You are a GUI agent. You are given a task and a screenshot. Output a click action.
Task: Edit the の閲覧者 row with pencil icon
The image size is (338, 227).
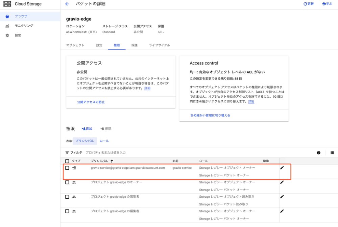point(282,196)
